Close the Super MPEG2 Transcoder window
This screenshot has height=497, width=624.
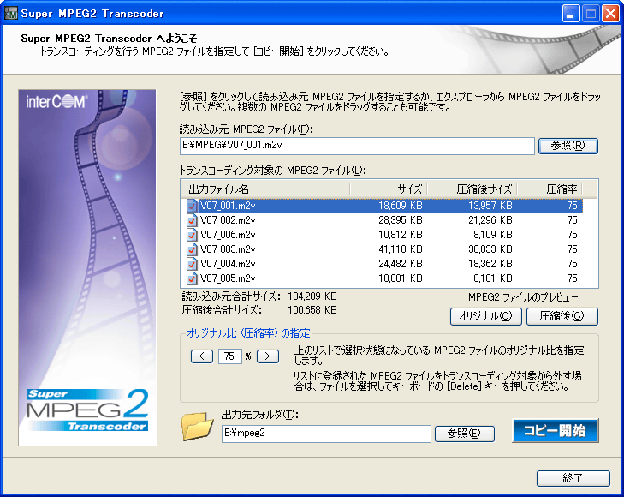pos(610,14)
